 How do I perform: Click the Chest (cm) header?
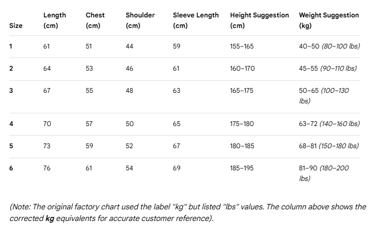95,21
